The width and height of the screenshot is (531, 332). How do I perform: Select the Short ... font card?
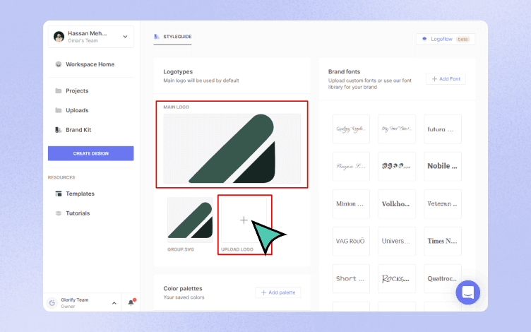(351, 279)
